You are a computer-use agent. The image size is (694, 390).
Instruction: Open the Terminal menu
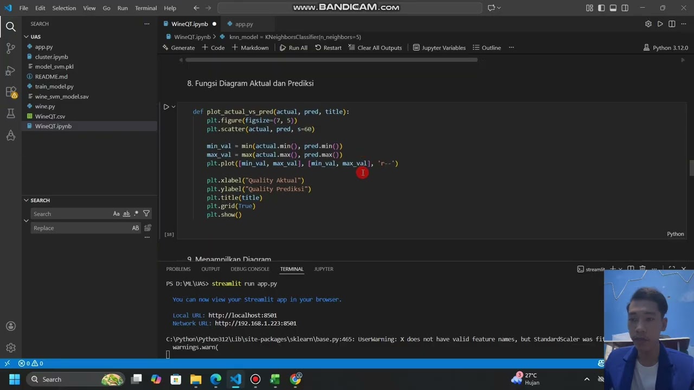pyautogui.click(x=145, y=8)
